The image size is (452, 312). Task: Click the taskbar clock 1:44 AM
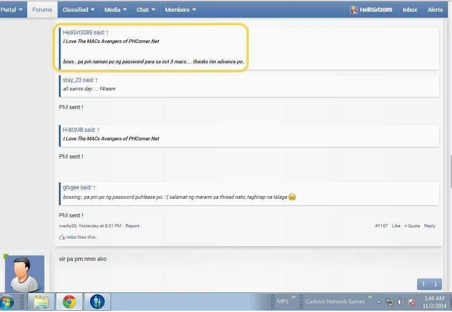pyautogui.click(x=434, y=298)
